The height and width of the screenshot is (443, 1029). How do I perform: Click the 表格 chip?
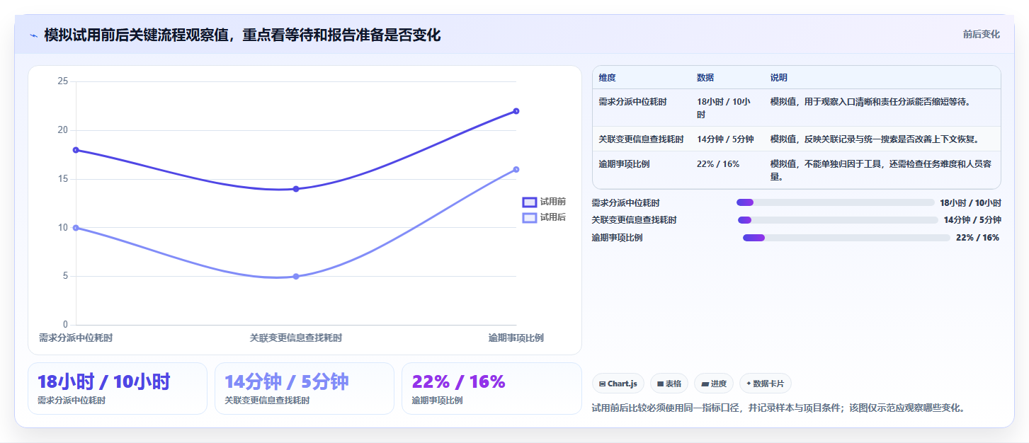tap(669, 384)
